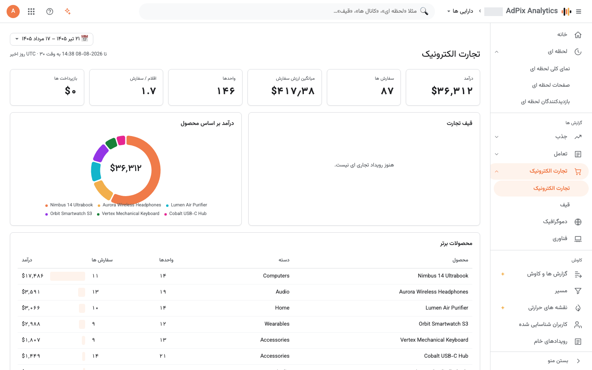Click the laptop icon beside فناوری
Screen dimensions: 592x370
(x=578, y=239)
